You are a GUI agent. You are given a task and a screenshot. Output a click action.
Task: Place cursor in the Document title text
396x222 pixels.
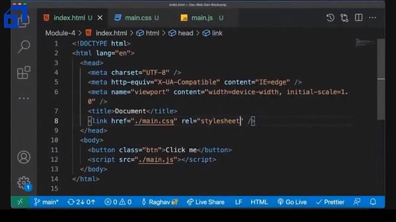(x=131, y=111)
